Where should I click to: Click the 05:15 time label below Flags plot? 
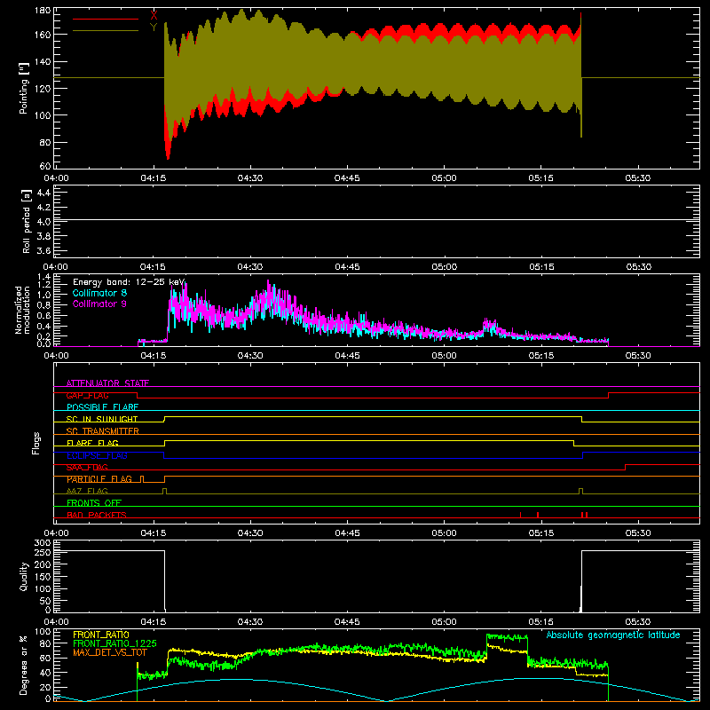(x=541, y=533)
